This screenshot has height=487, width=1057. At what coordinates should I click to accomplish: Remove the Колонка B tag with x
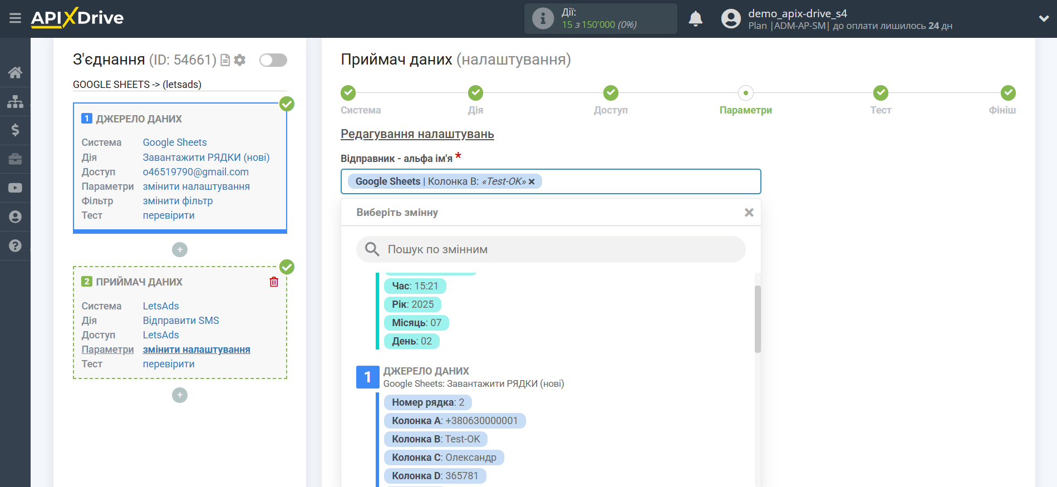click(x=532, y=181)
